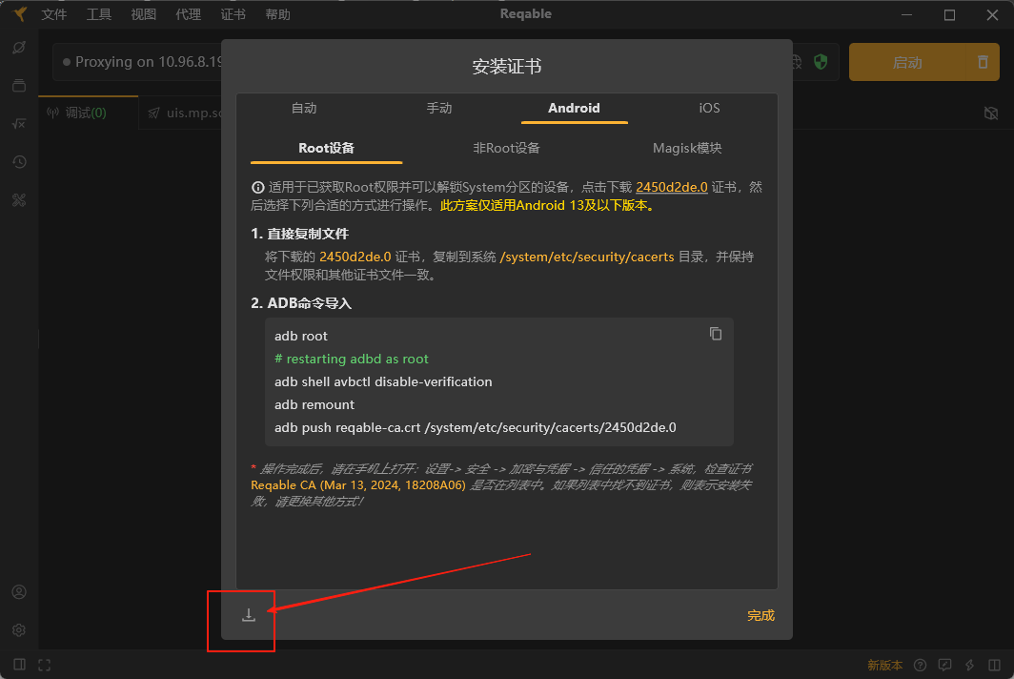Viewport: 1014px width, 679px height.
Task: Open the 证书 menu
Action: point(233,14)
